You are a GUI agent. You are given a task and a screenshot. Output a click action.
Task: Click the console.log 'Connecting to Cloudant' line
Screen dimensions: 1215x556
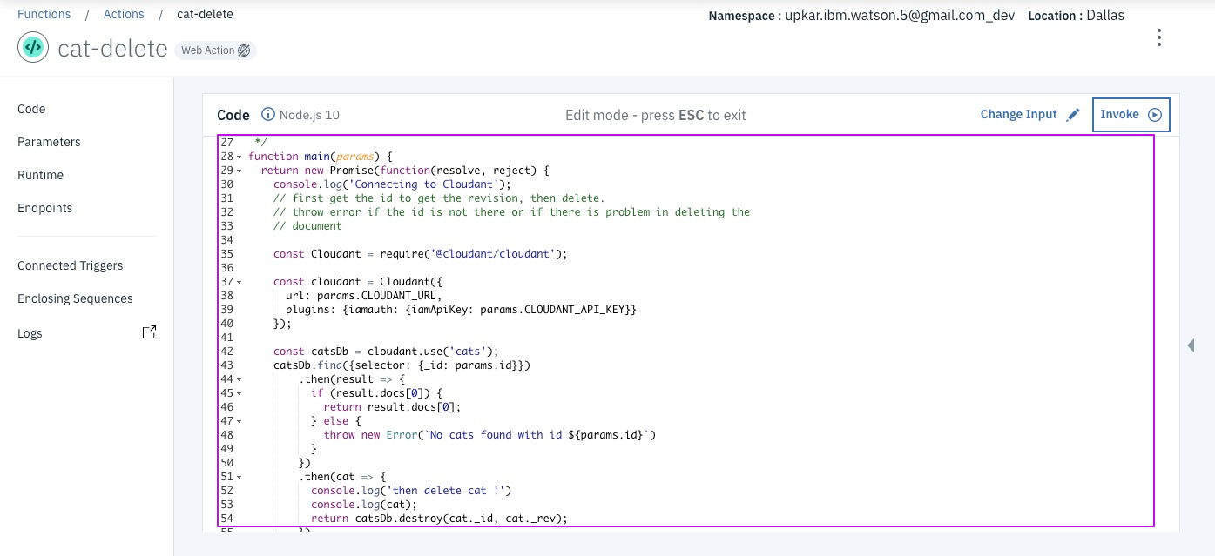[x=392, y=184]
